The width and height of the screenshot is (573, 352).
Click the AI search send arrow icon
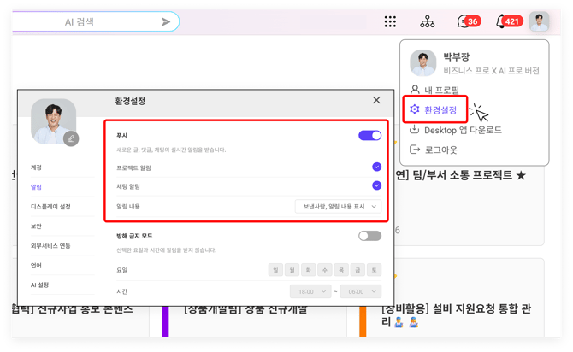click(x=166, y=21)
